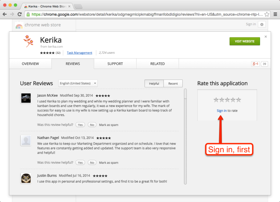
Task: Click the "from kerika.com" text
Action: (52, 46)
